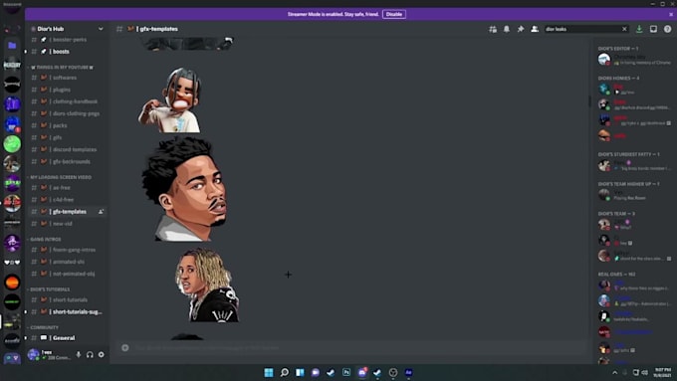Viewport: 677px width, 381px height.
Task: Open the clothing-handbook channel
Action: (x=67, y=101)
